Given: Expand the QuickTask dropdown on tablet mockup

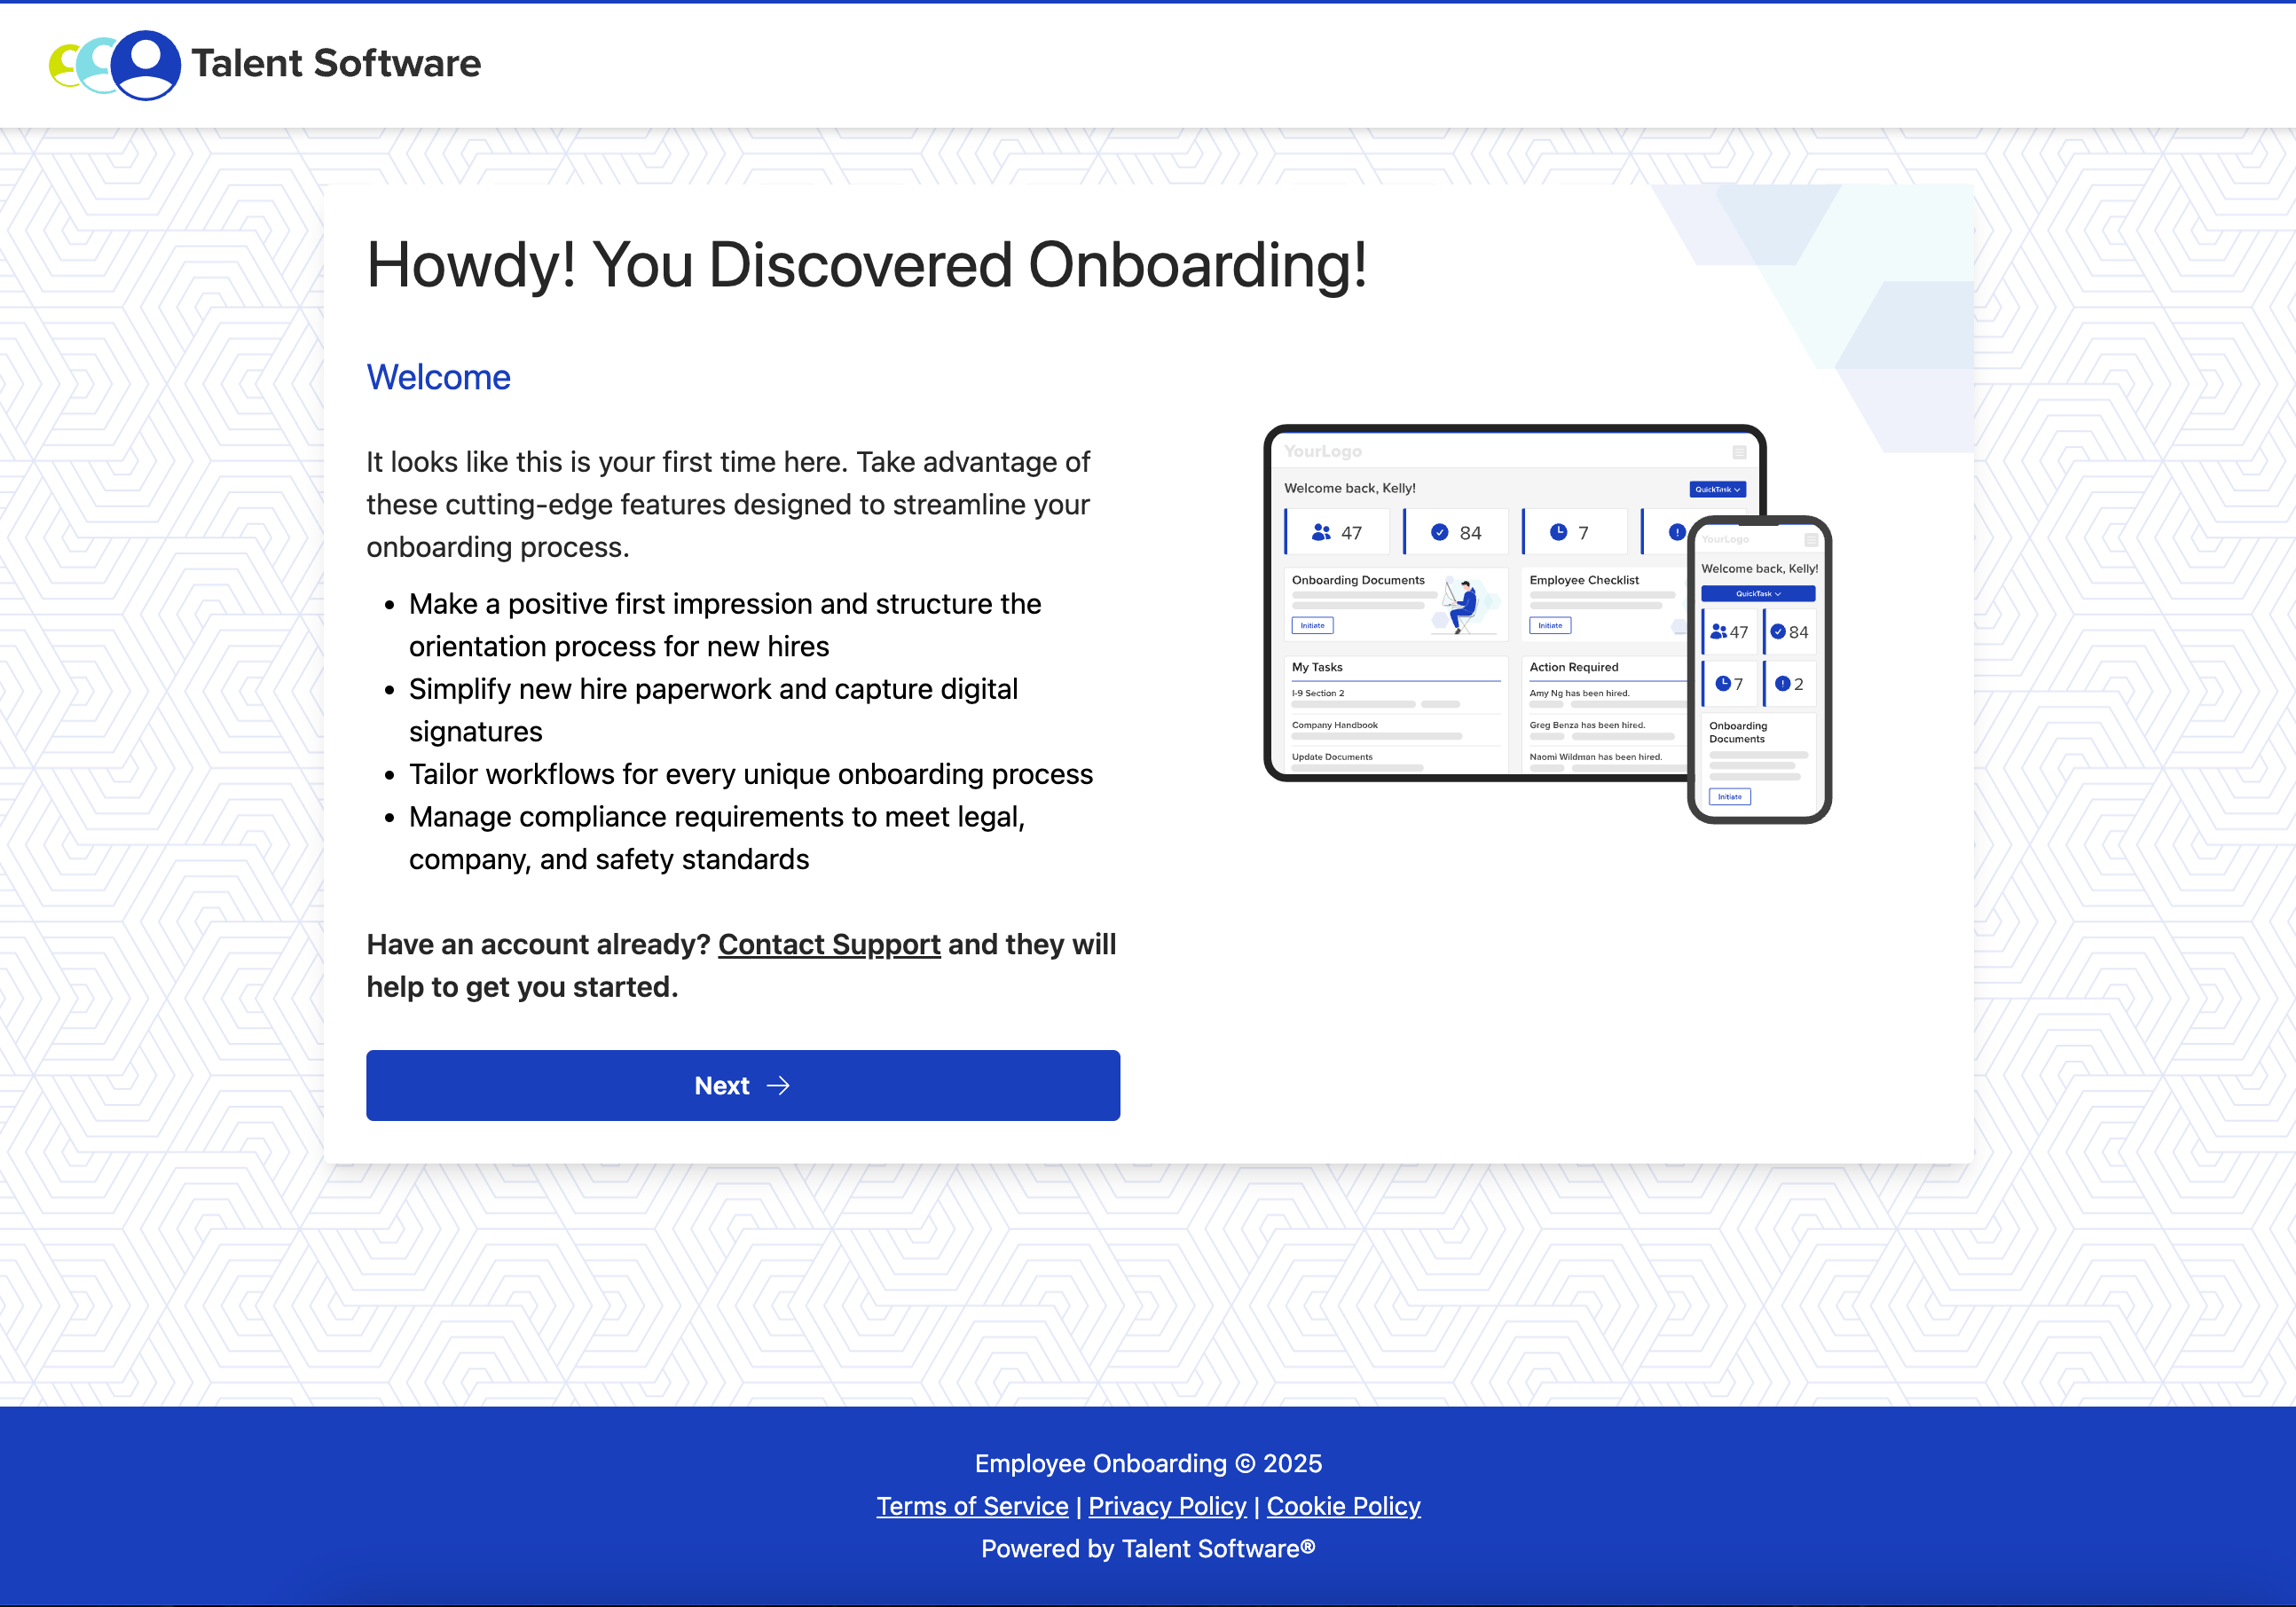Looking at the screenshot, I should [x=1718, y=490].
